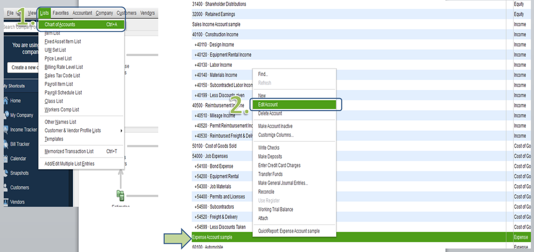Viewport: 534px width, 252px height.
Task: Open the File menu
Action: (10, 13)
